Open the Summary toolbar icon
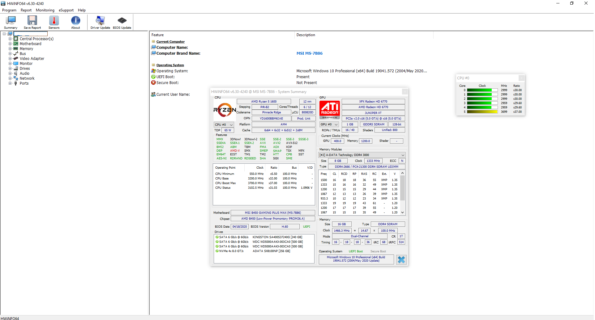This screenshot has width=595, height=320. click(x=11, y=22)
